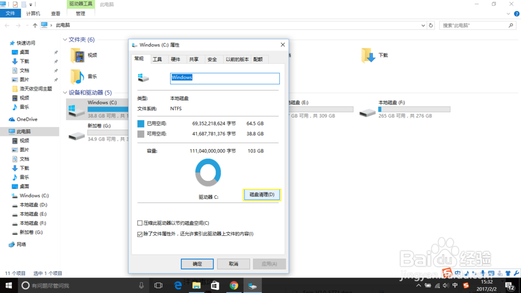Click the Cortana microphone icon
521x293 pixels.
pos(142,285)
